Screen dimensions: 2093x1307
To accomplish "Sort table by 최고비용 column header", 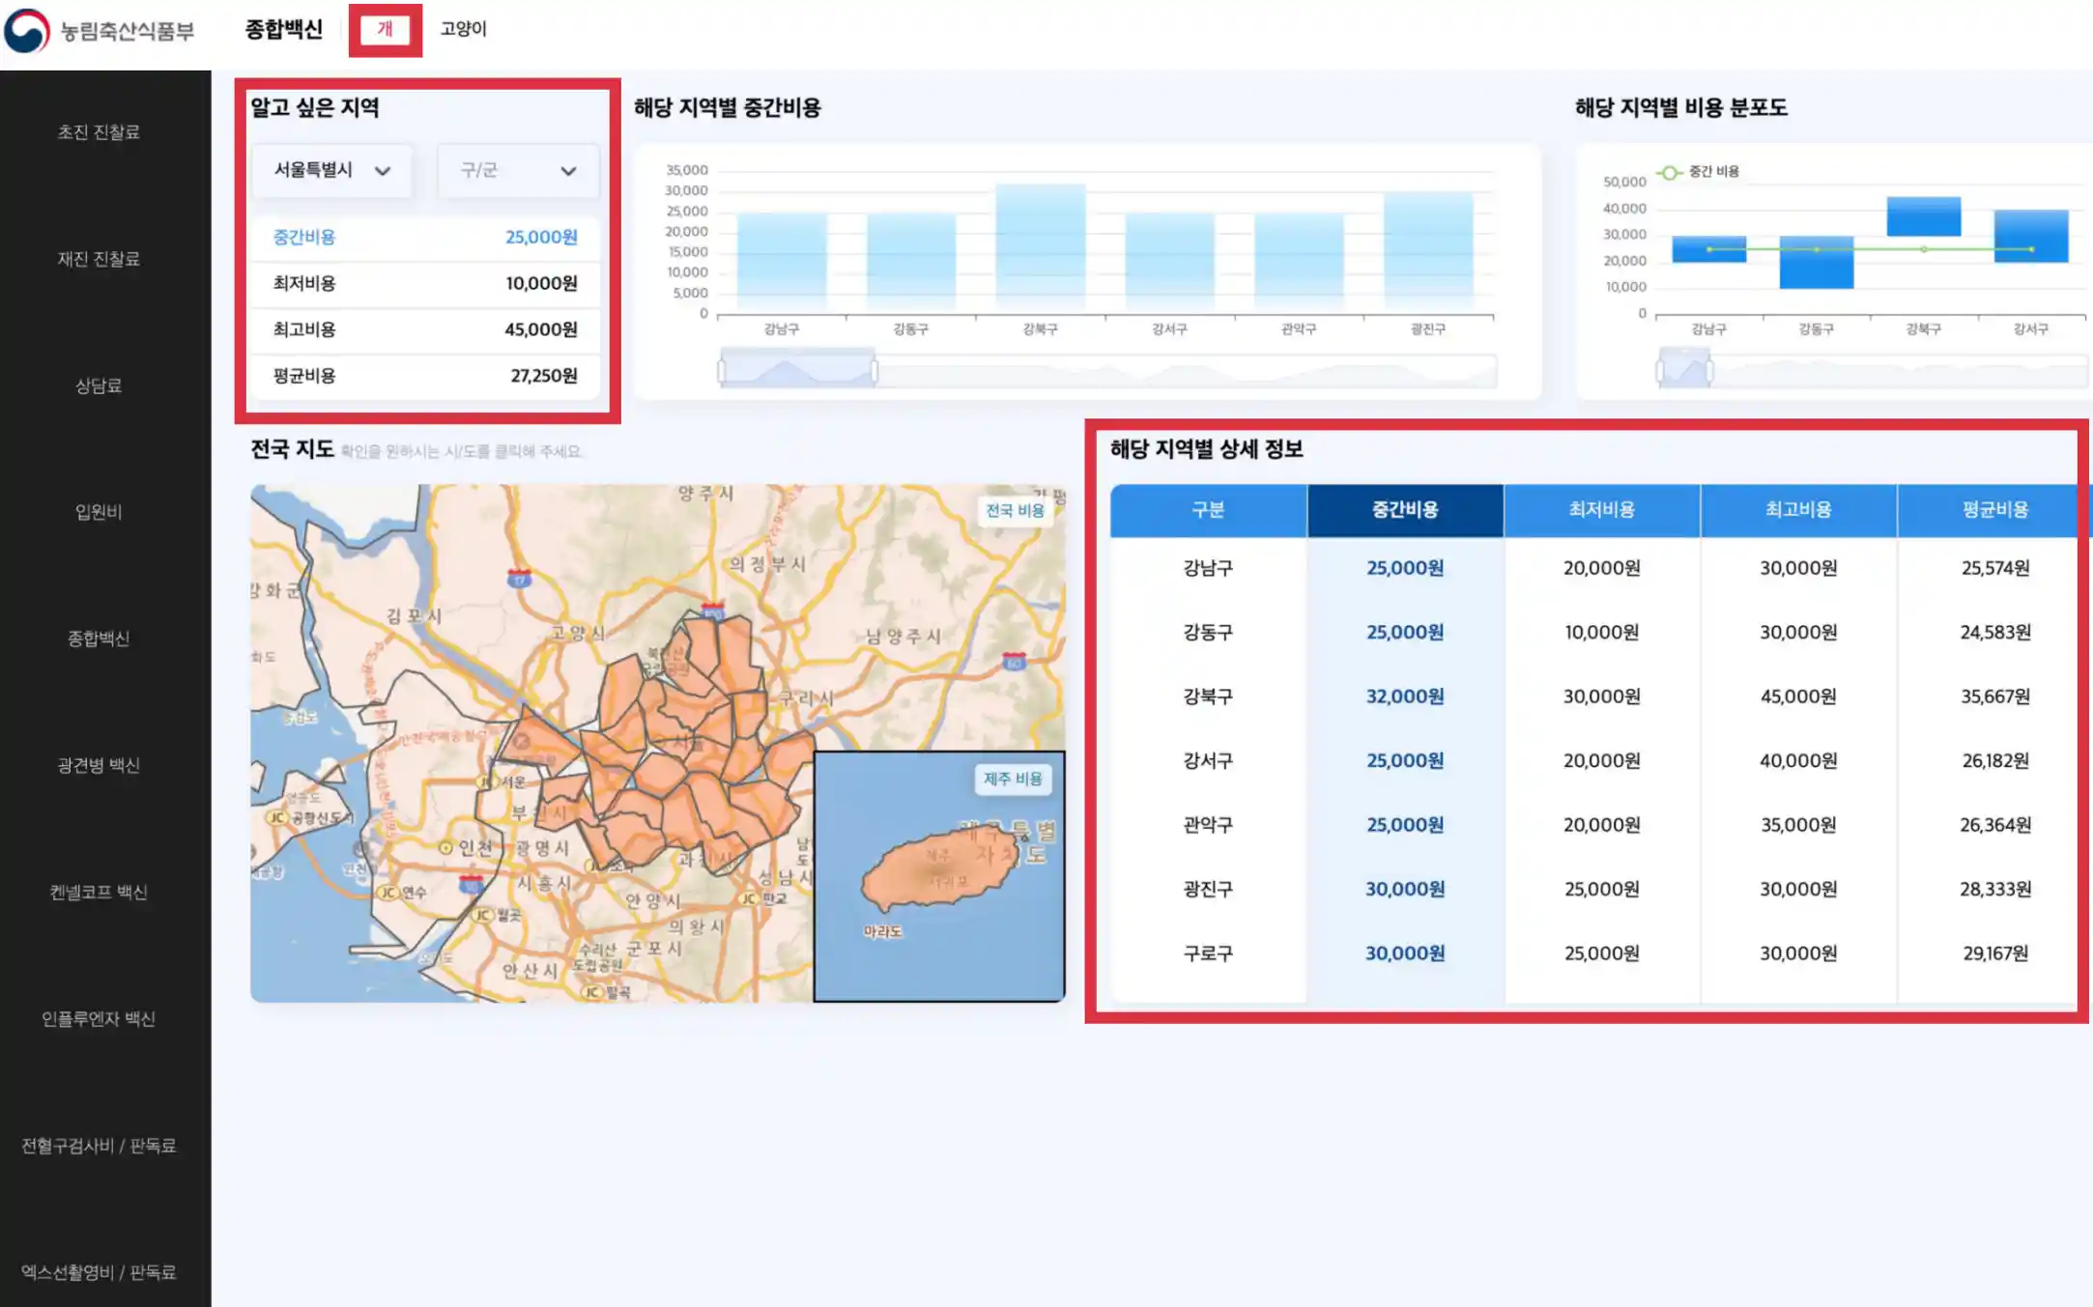I will [x=1798, y=510].
